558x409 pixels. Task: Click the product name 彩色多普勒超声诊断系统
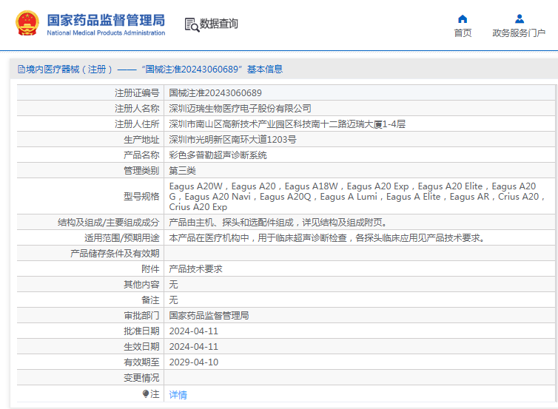click(218, 155)
